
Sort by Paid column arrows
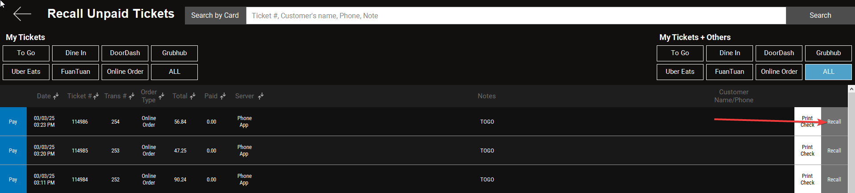pyautogui.click(x=223, y=96)
